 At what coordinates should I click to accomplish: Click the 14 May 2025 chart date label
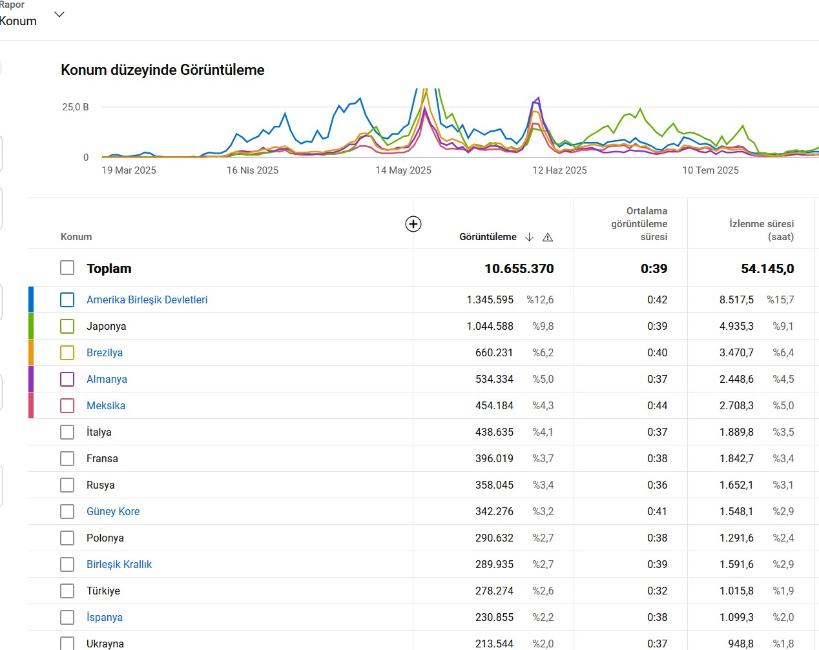404,170
